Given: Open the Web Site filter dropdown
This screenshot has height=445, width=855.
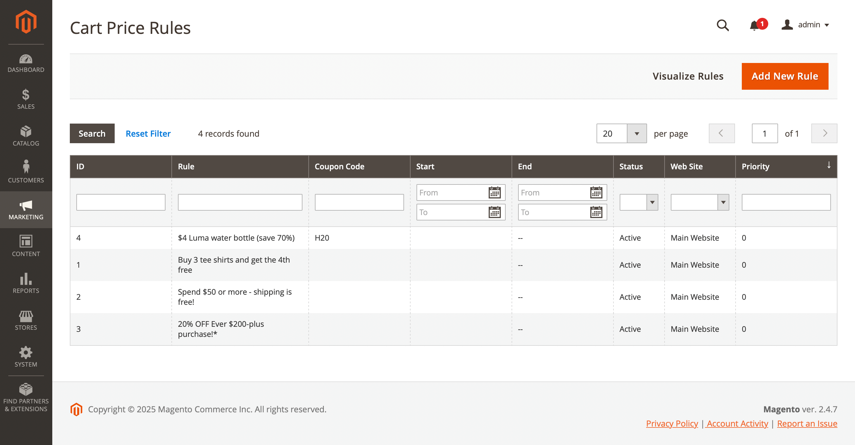Looking at the screenshot, I should (x=699, y=202).
